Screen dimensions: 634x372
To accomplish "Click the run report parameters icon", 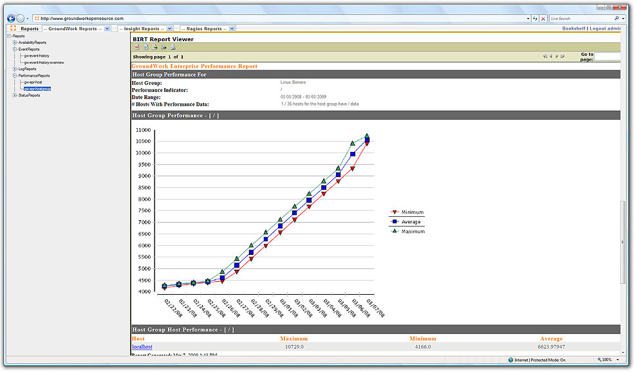I will 146,48.
